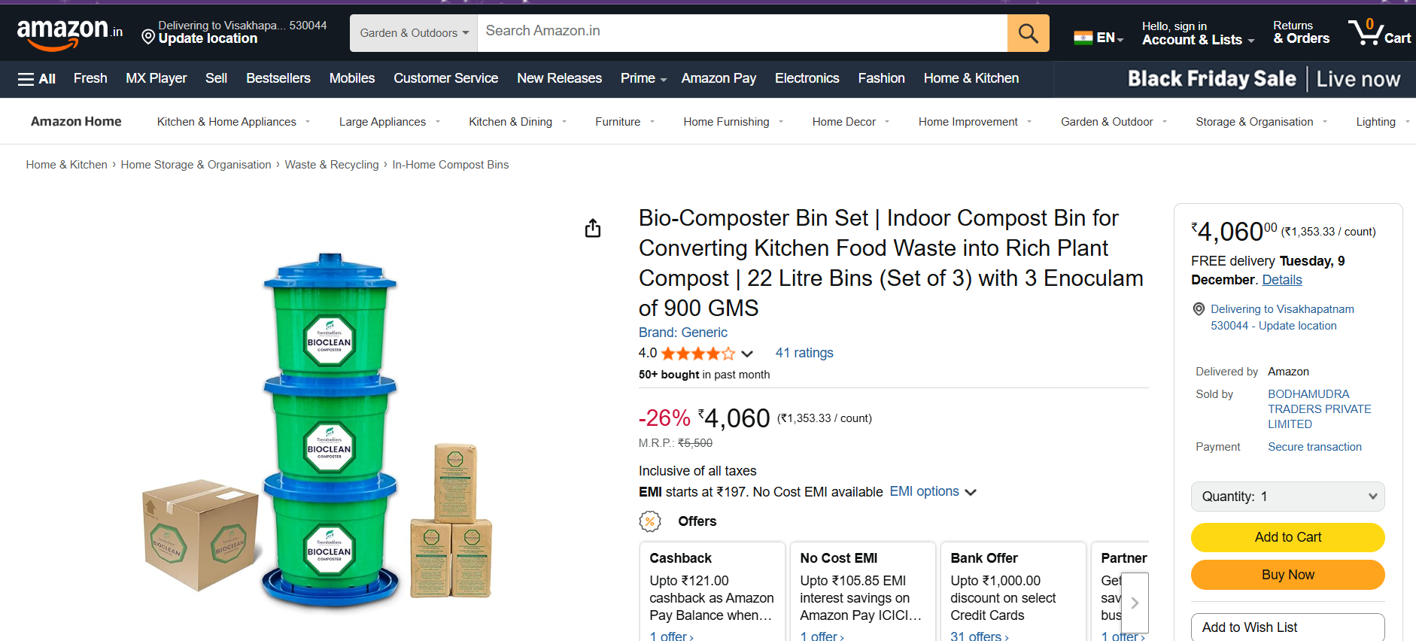Open the Electronics navigation menu item
This screenshot has height=641, width=1416.
click(x=807, y=78)
